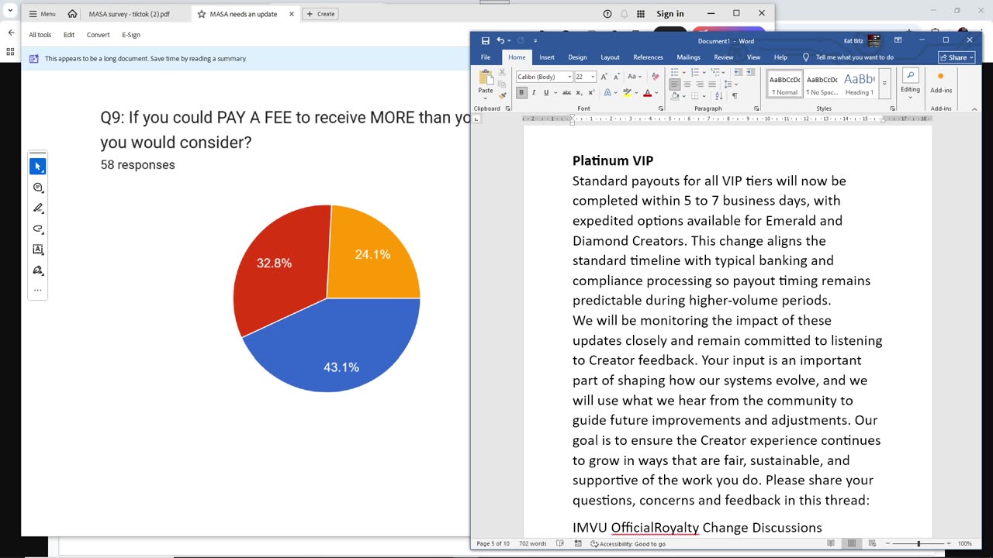The width and height of the screenshot is (993, 558).
Task: Toggle Underline formatting in Word
Action: point(545,93)
